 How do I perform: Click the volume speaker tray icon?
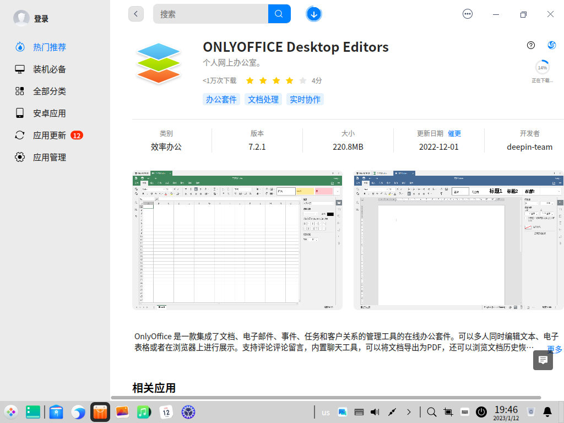375,412
